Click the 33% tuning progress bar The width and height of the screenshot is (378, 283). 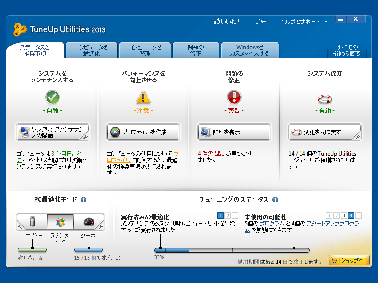coord(232,250)
